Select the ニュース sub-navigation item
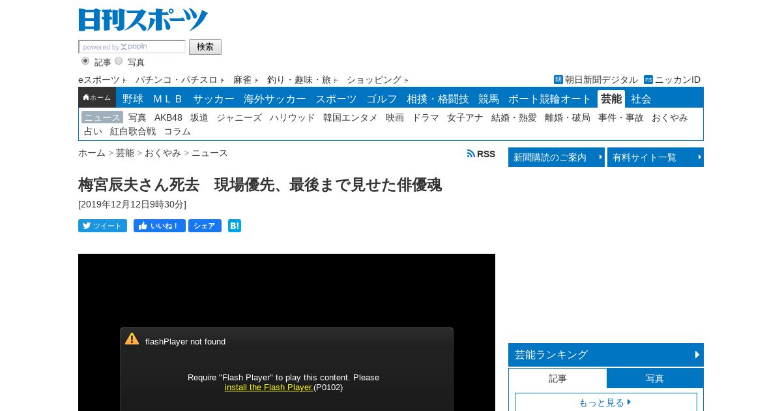Screen dimensions: 782x411 [x=102, y=117]
